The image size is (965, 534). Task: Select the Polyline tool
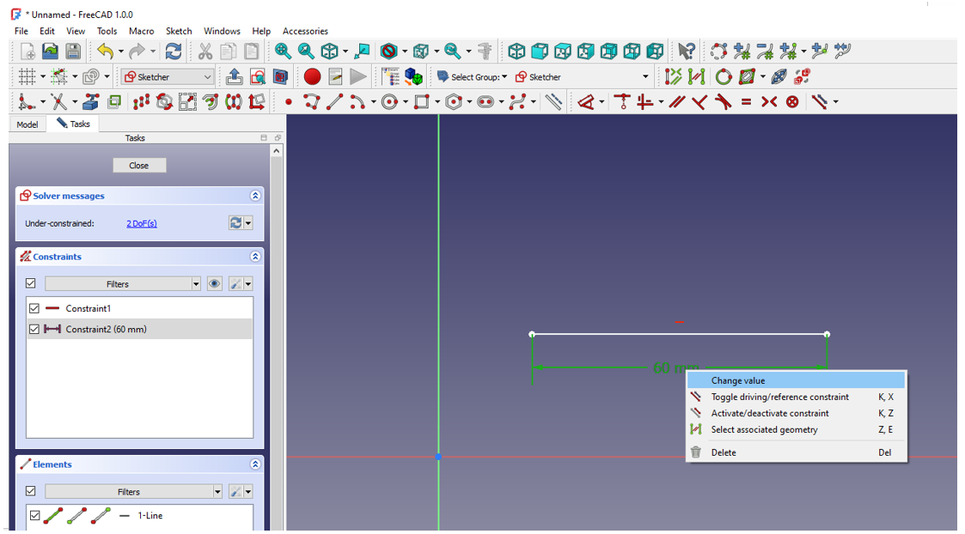(x=311, y=101)
